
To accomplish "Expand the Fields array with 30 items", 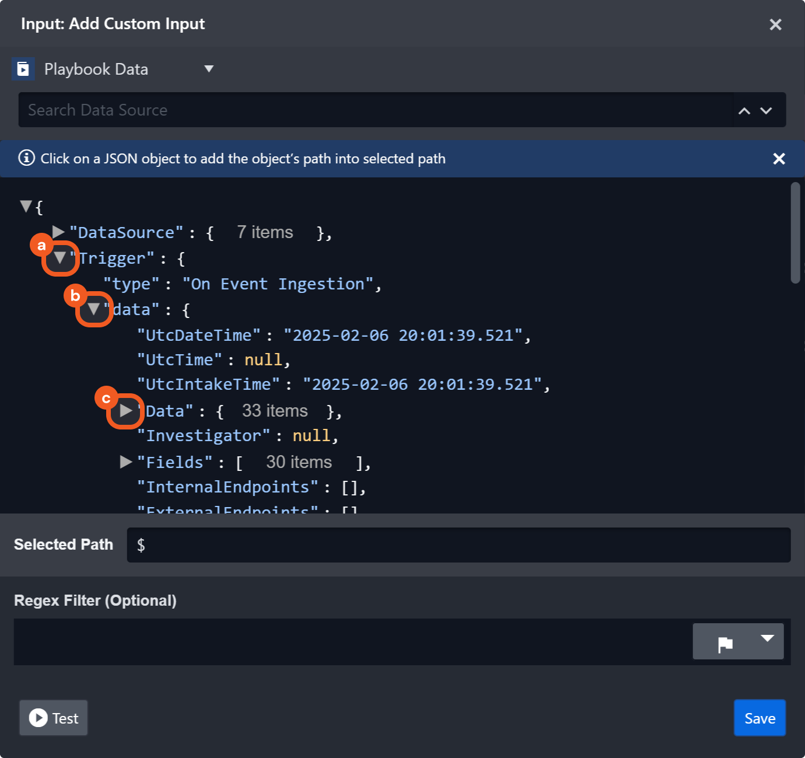I will (x=125, y=462).
